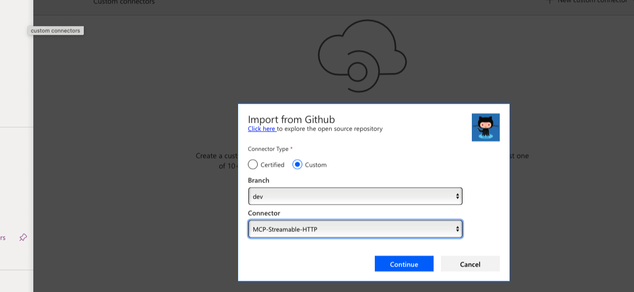The image size is (634, 292).
Task: Click the stepper arrows on the Connector selector
Action: pyautogui.click(x=458, y=229)
